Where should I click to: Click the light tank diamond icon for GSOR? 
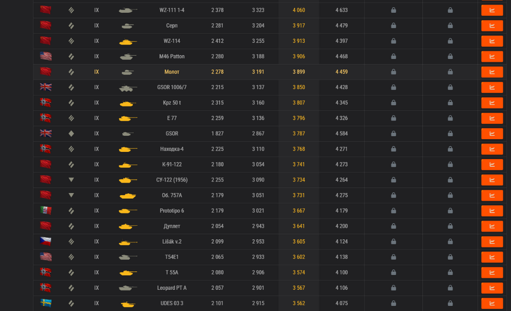click(x=71, y=134)
